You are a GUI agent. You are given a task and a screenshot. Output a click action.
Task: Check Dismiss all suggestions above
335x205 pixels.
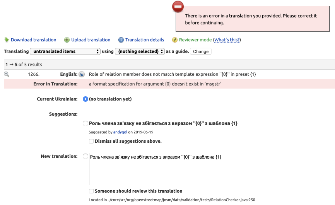tap(91, 141)
